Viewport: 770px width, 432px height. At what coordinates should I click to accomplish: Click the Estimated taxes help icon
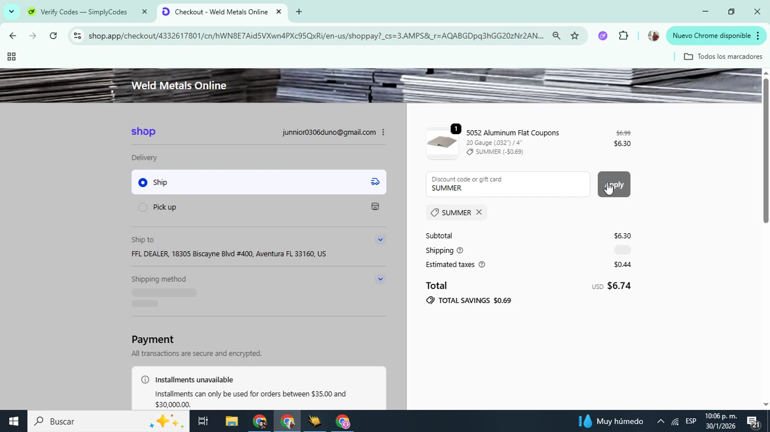pyautogui.click(x=482, y=264)
